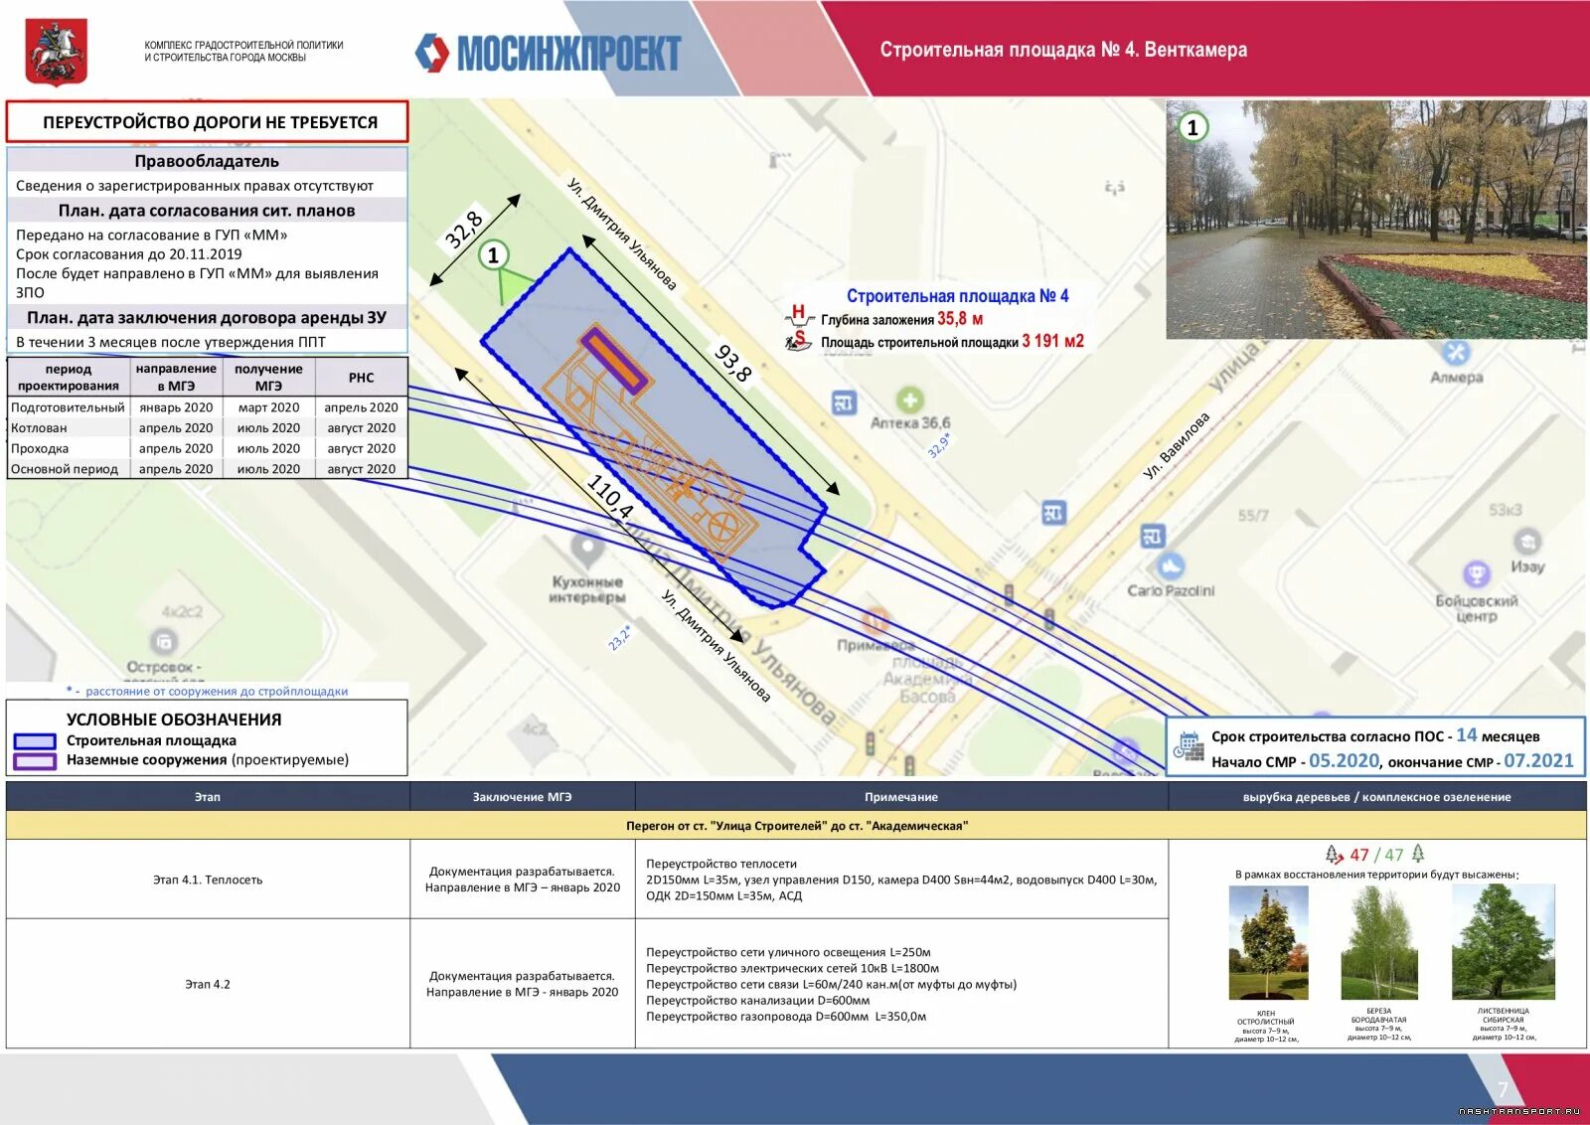Select the green numbered marker 1 on the map
Viewport: 1590px width, 1125px height.
pyautogui.click(x=493, y=255)
